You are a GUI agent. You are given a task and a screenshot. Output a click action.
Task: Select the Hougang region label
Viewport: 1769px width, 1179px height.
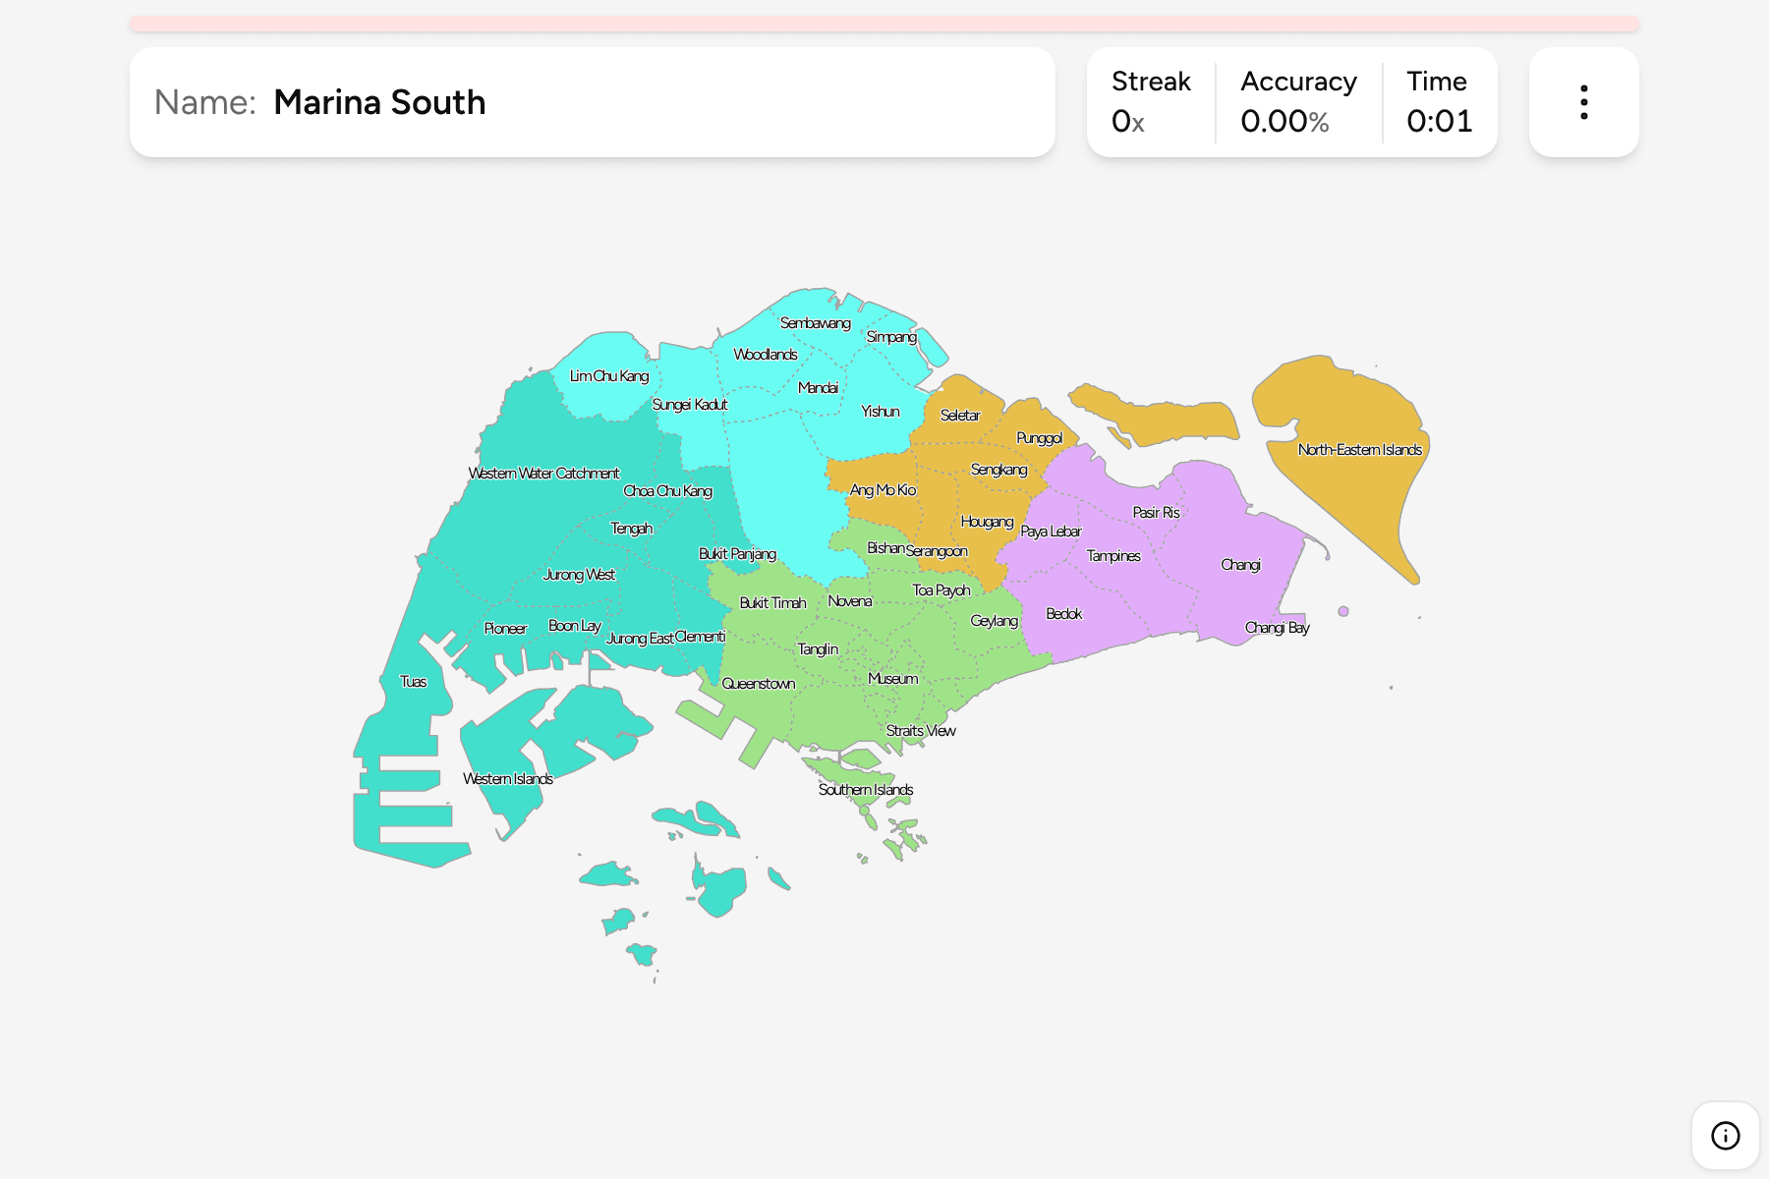pos(987,522)
